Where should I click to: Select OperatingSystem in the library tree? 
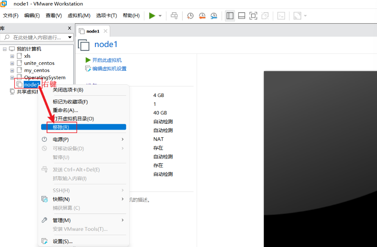[x=45, y=78]
